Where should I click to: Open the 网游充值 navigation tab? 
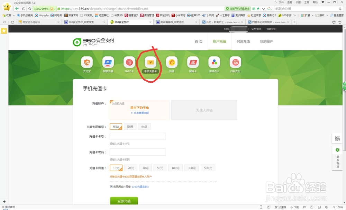click(x=243, y=40)
